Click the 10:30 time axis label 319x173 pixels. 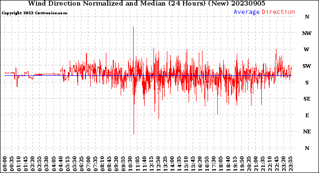[130, 164]
